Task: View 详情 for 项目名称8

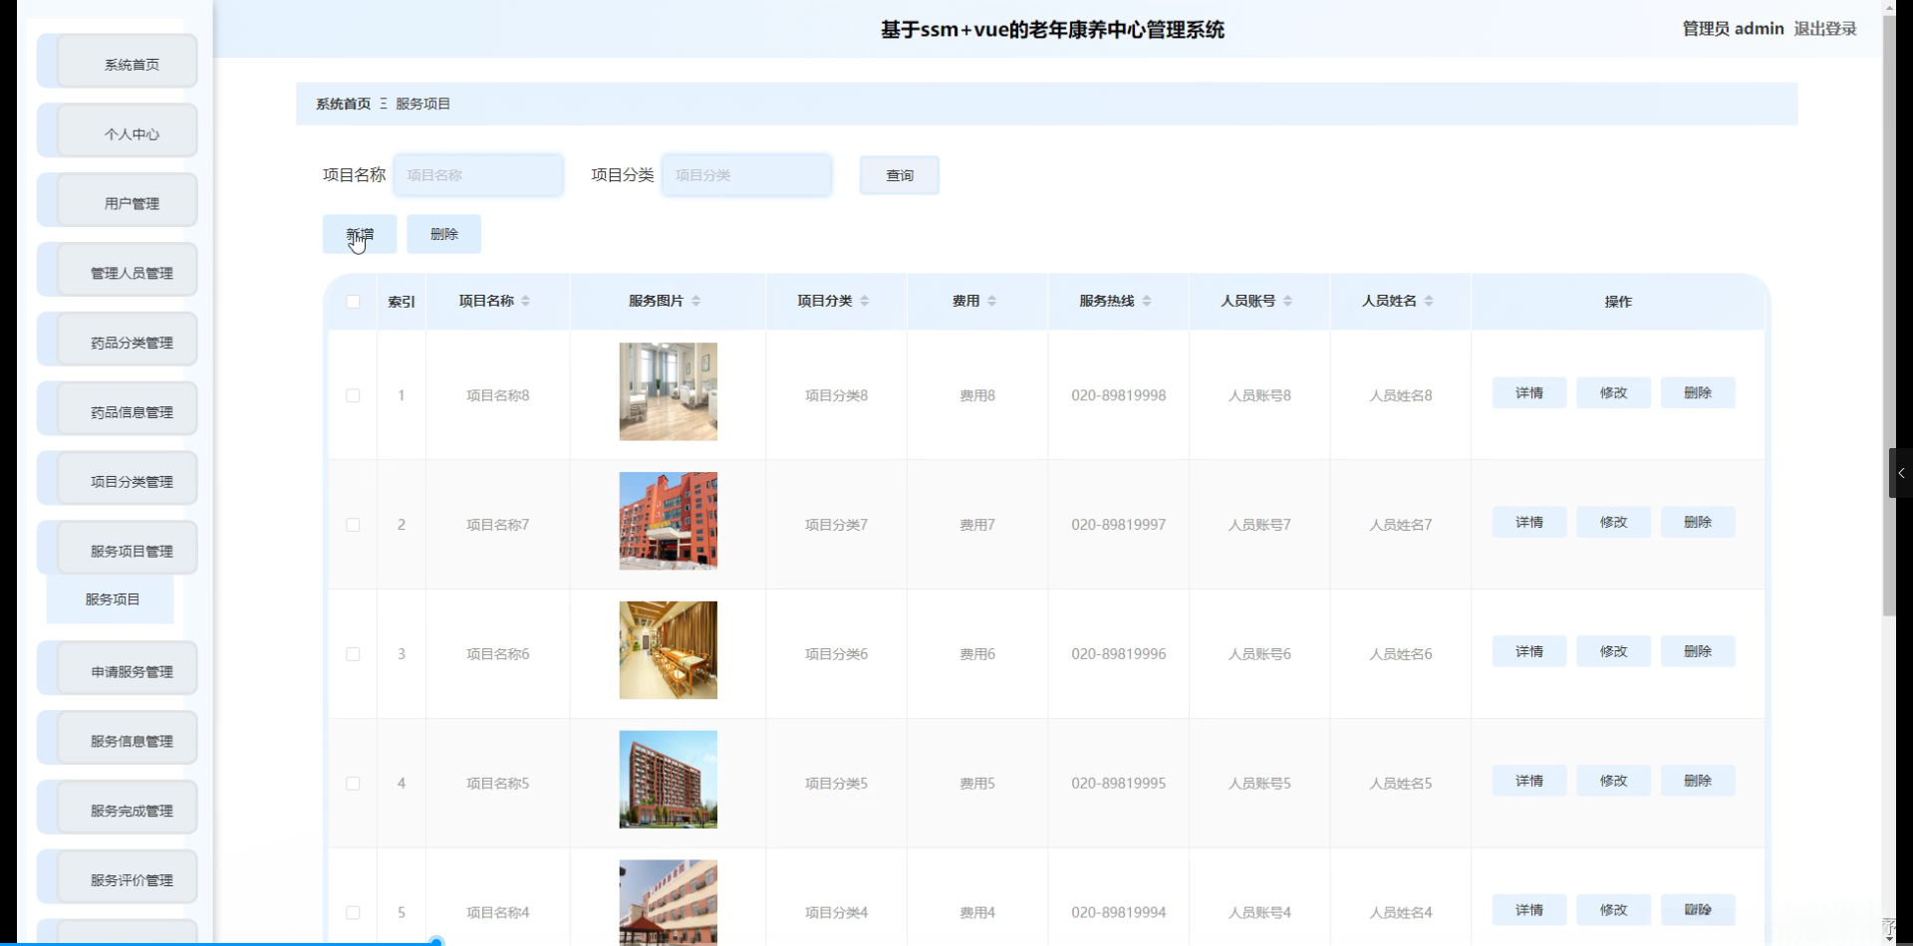Action: click(x=1529, y=393)
